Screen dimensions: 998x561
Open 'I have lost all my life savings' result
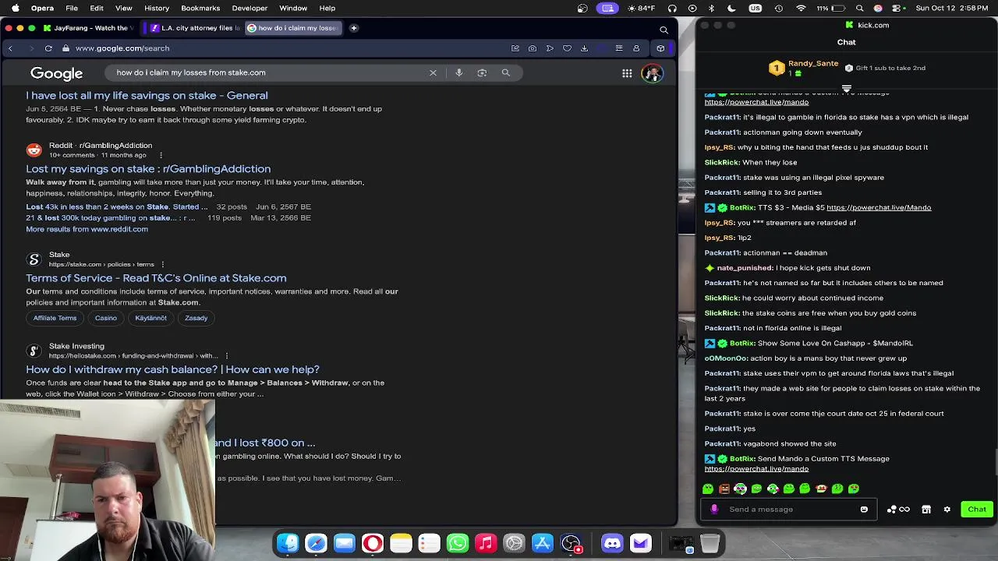tap(147, 95)
